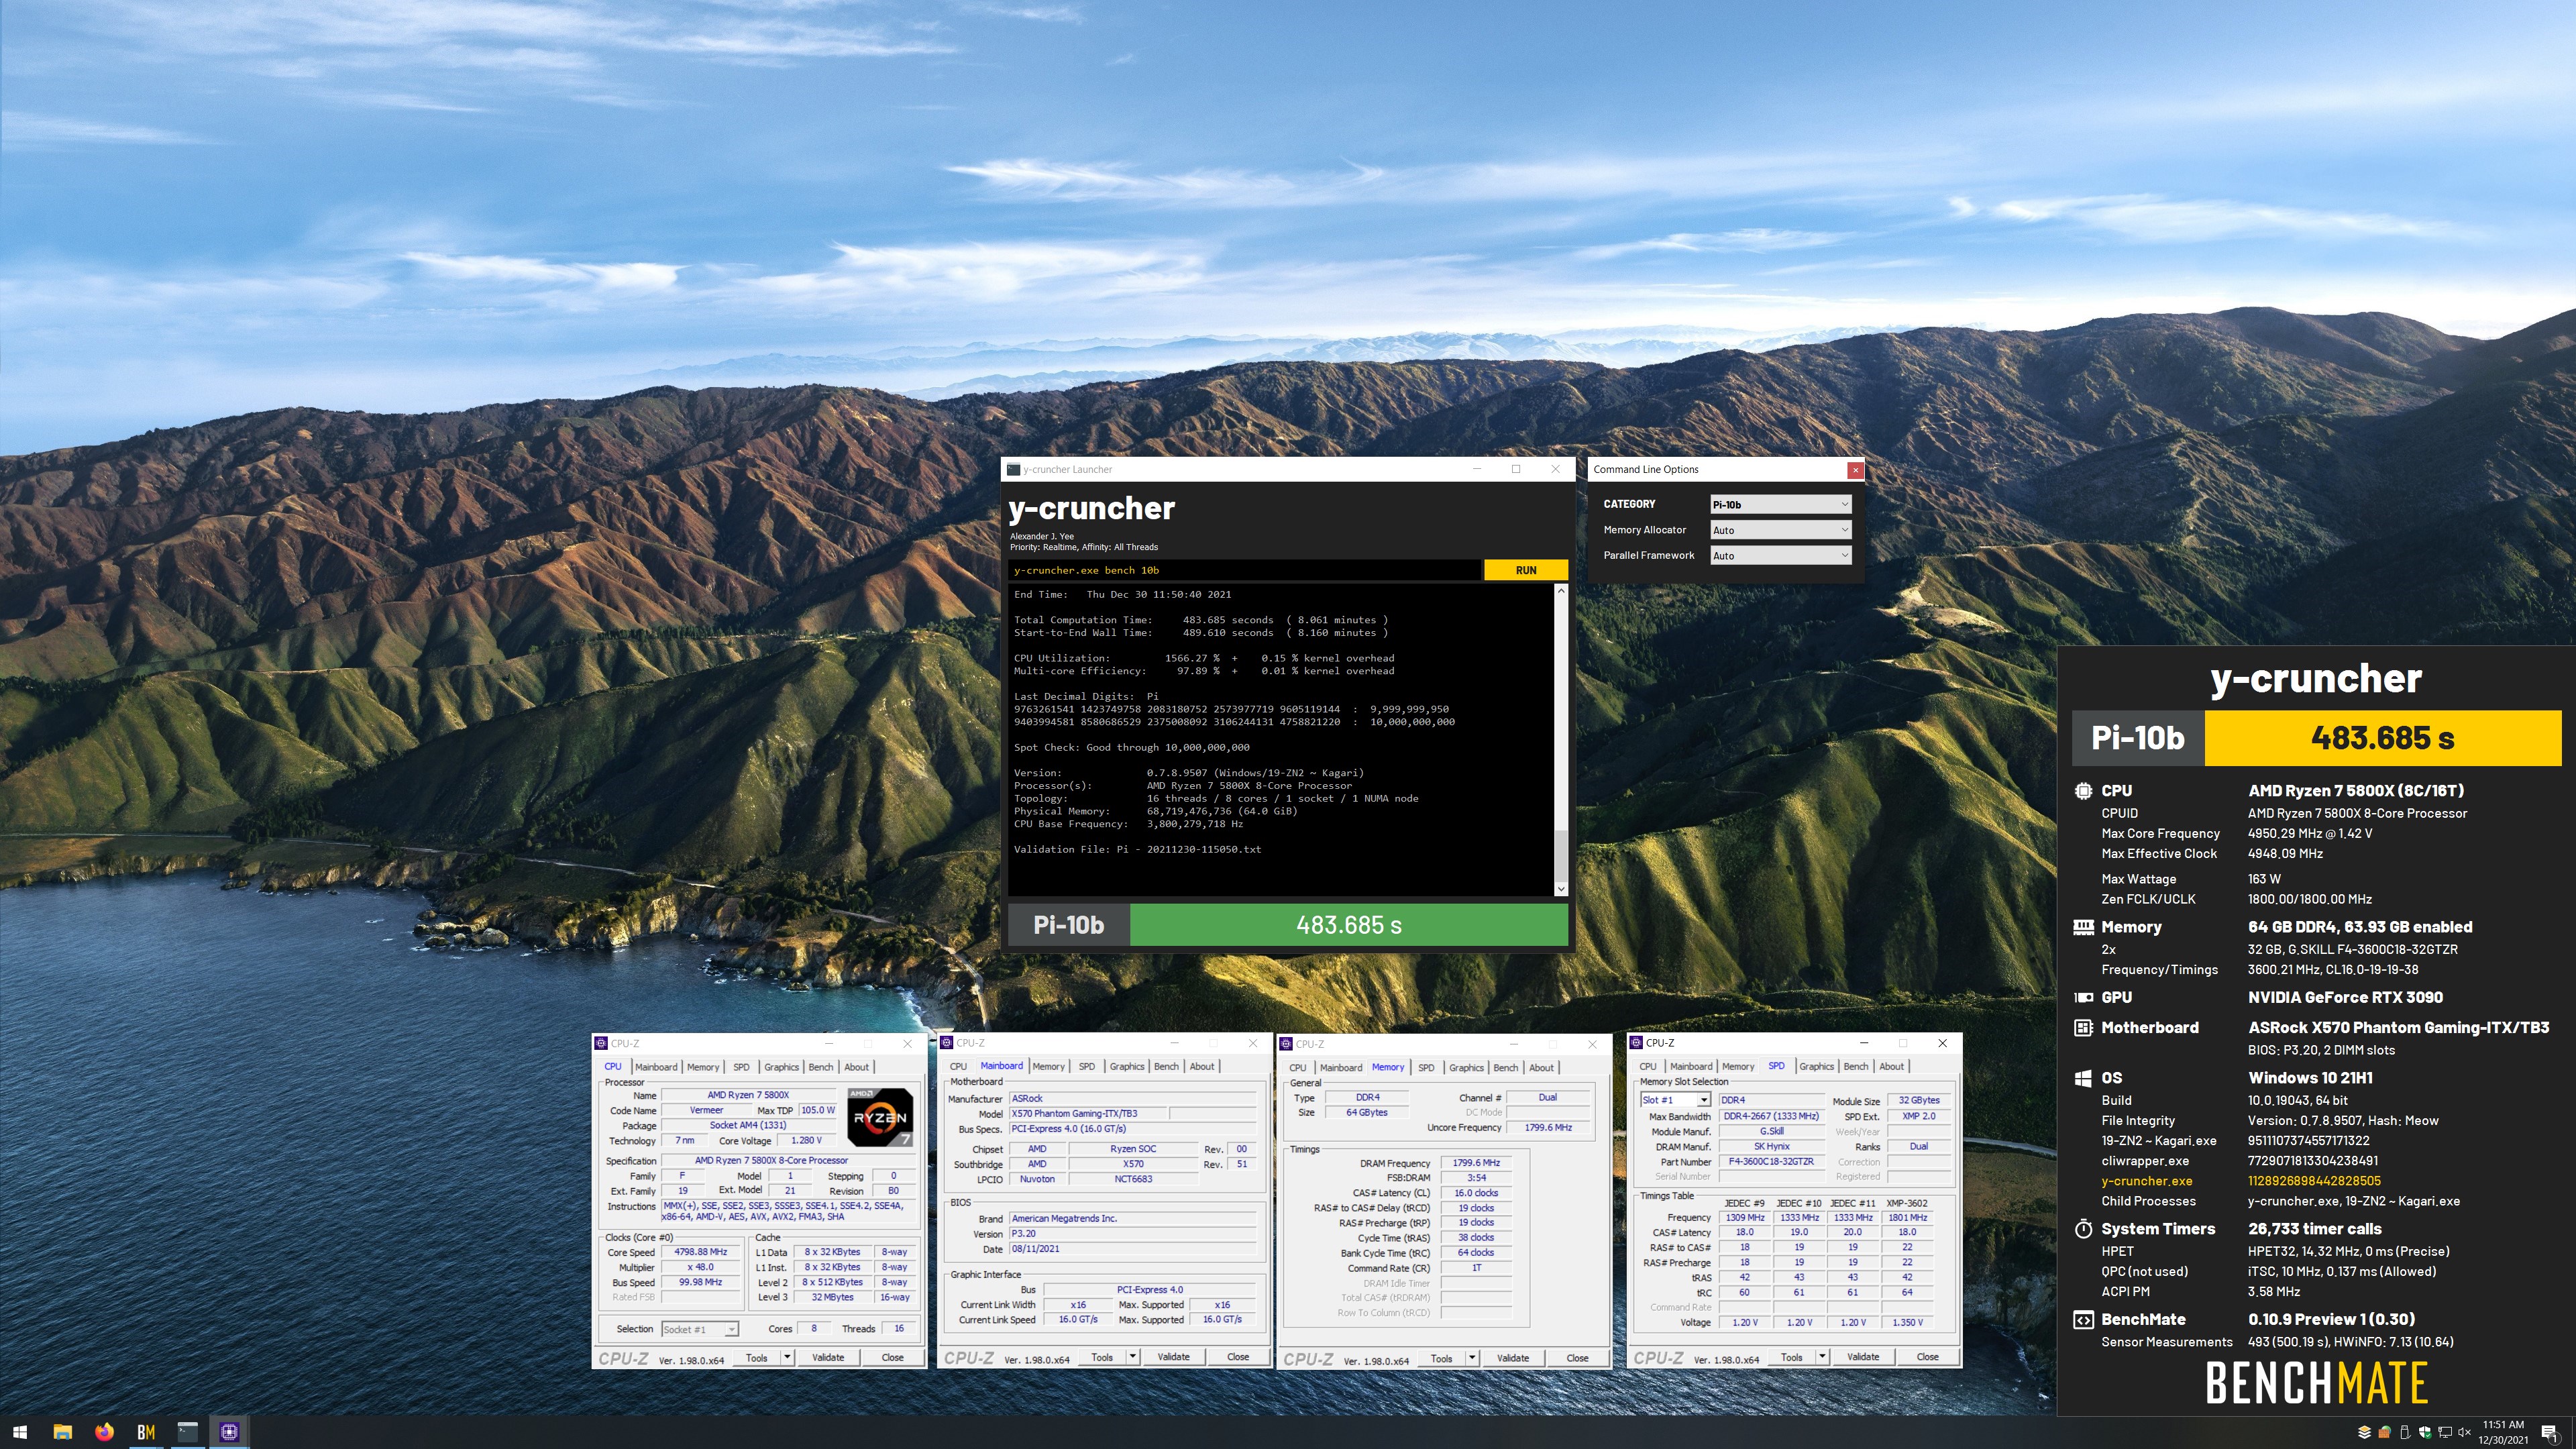Screen dimensions: 2576x1449
Task: Expand Tools arrow in SPD CPU-Z window
Action: 1822,1357
